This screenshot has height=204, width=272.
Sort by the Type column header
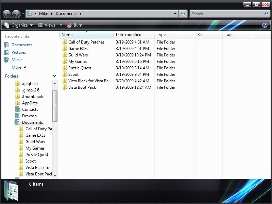[175, 35]
